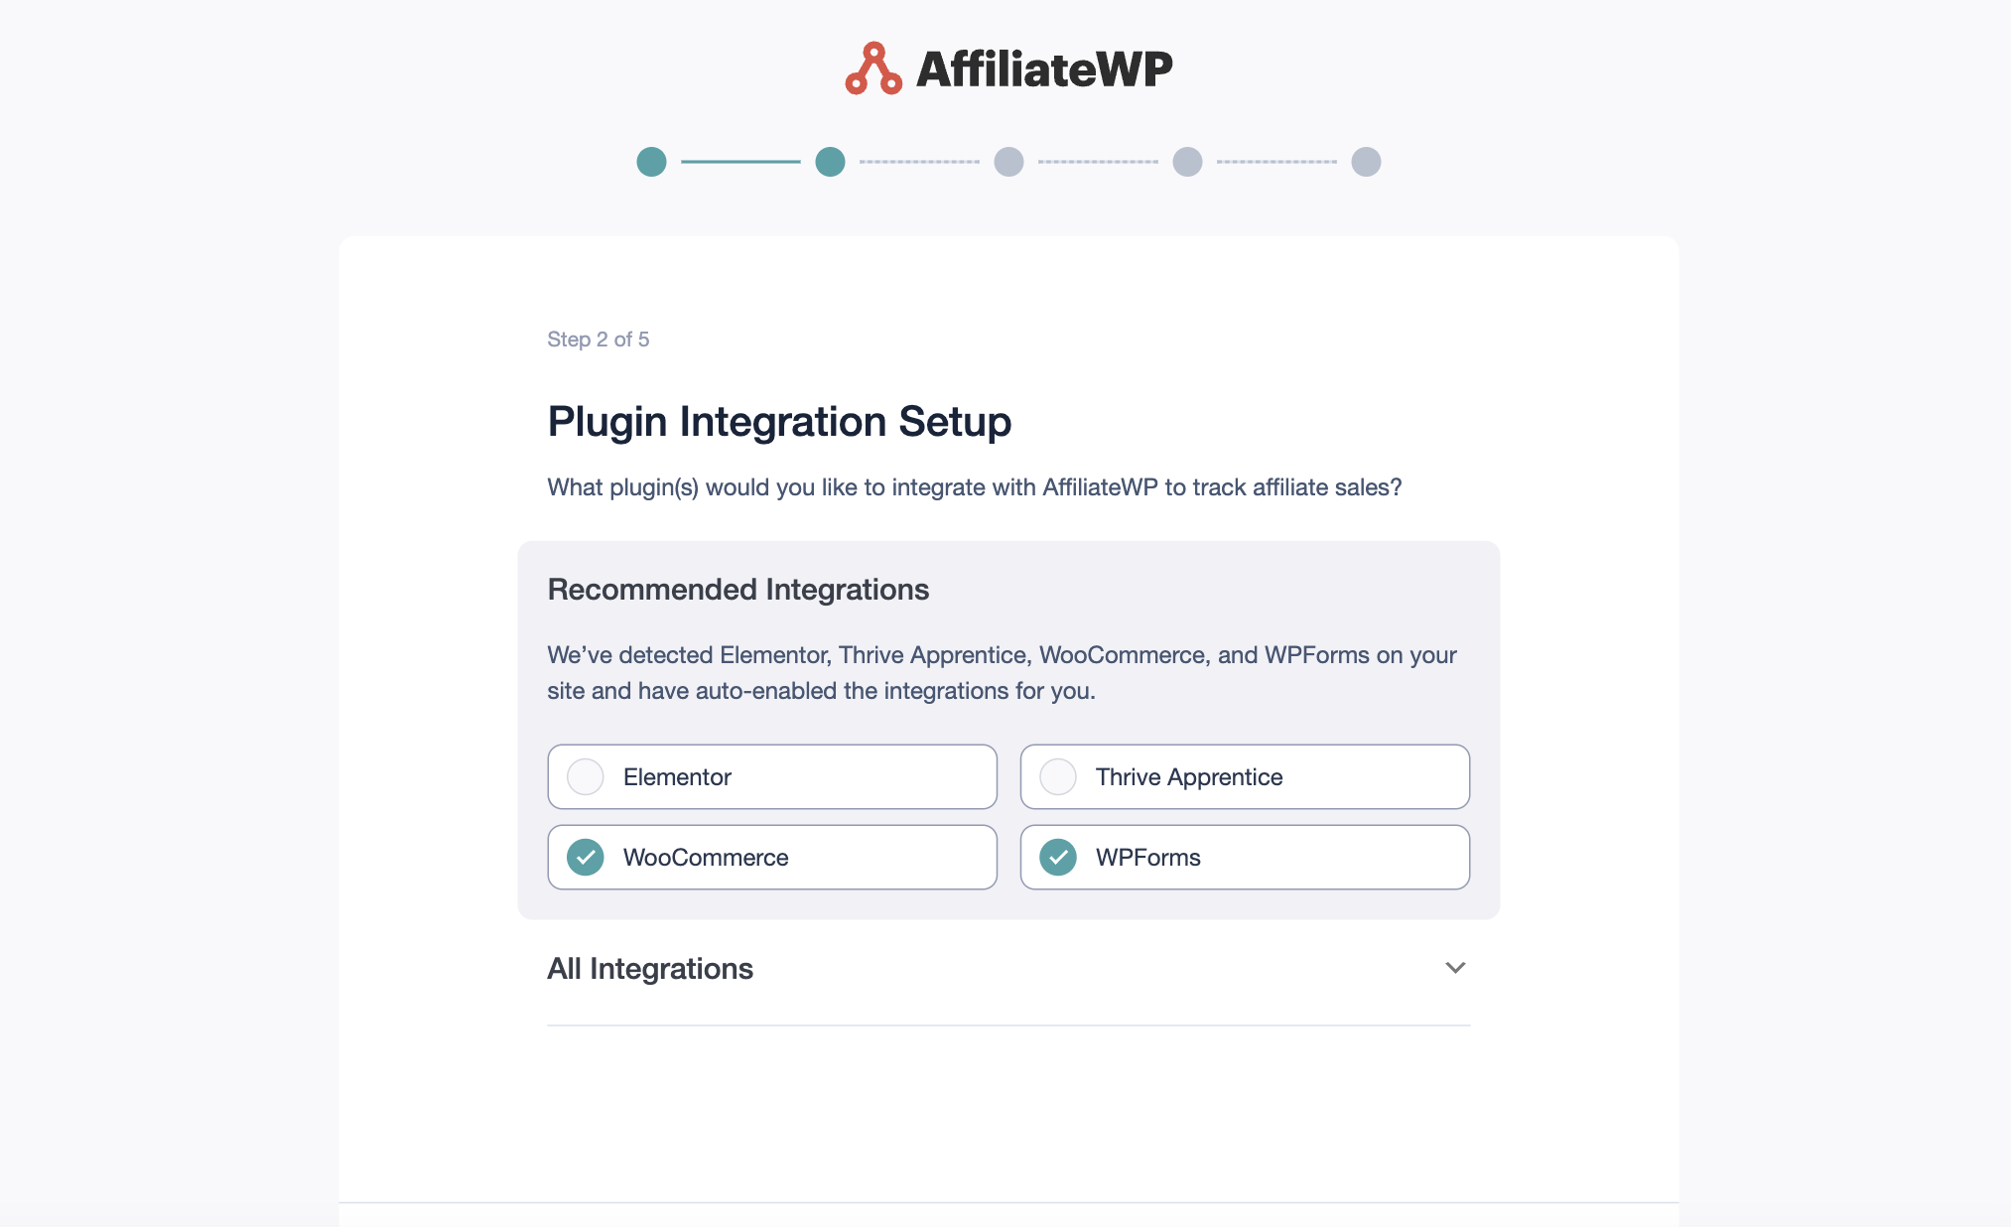Image resolution: width=2011 pixels, height=1227 pixels.
Task: Enable the Elementor integration checkbox
Action: pos(586,776)
